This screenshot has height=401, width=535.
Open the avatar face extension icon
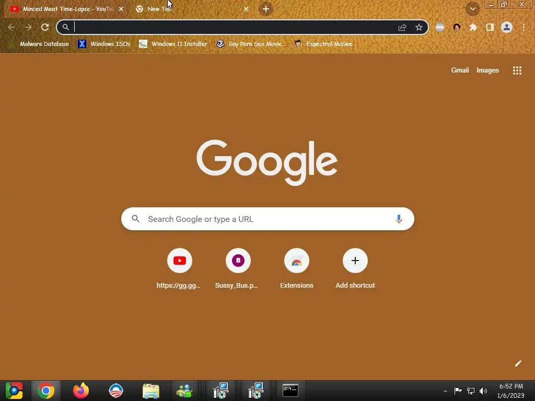(457, 27)
